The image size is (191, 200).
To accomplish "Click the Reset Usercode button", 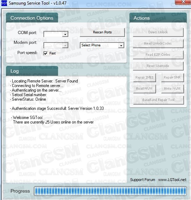I will point(158,66).
